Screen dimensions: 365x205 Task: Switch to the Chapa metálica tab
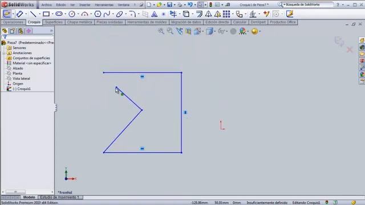pos(80,22)
